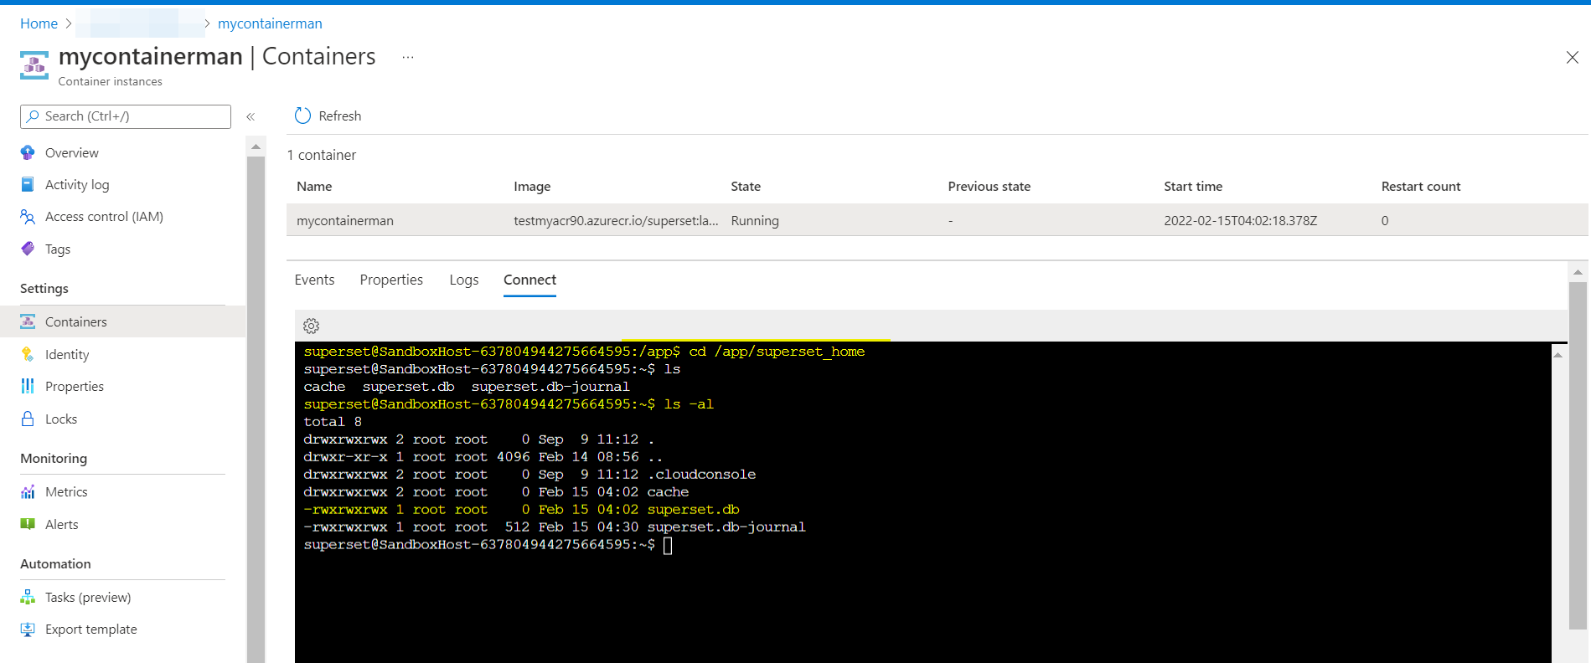The width and height of the screenshot is (1591, 663).
Task: Click the '1 container' count text
Action: (322, 155)
